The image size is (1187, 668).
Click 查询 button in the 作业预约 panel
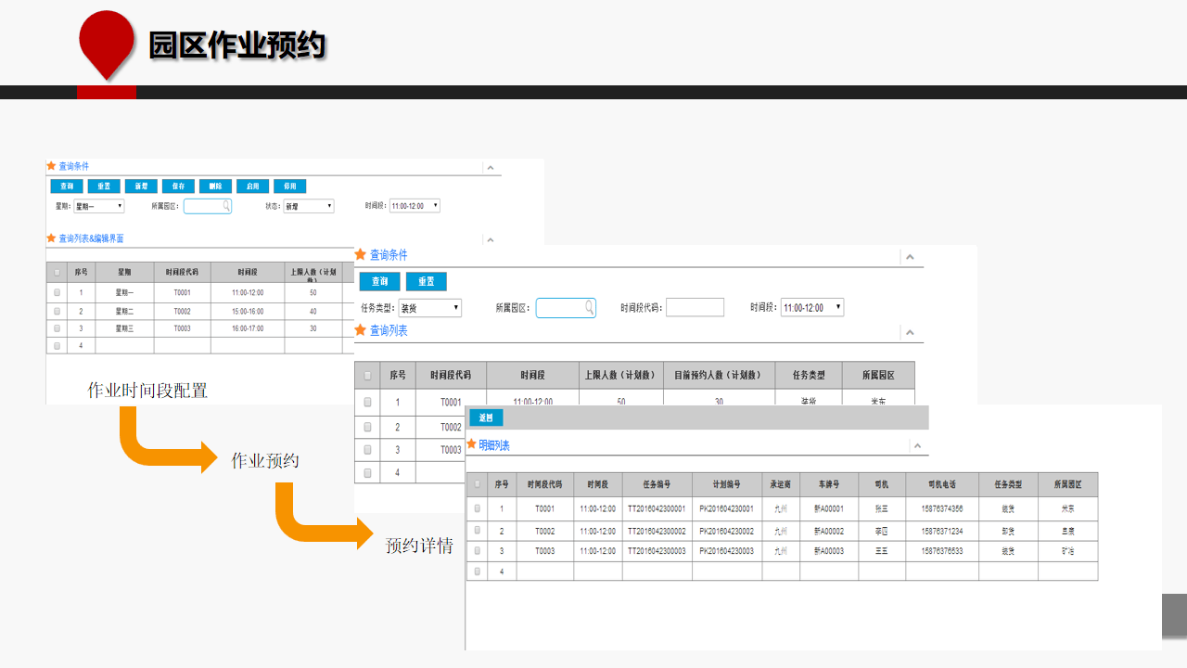(x=380, y=281)
